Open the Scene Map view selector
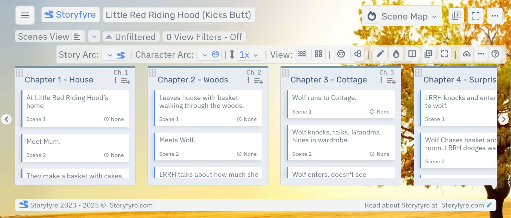The image size is (511, 218). click(x=402, y=16)
